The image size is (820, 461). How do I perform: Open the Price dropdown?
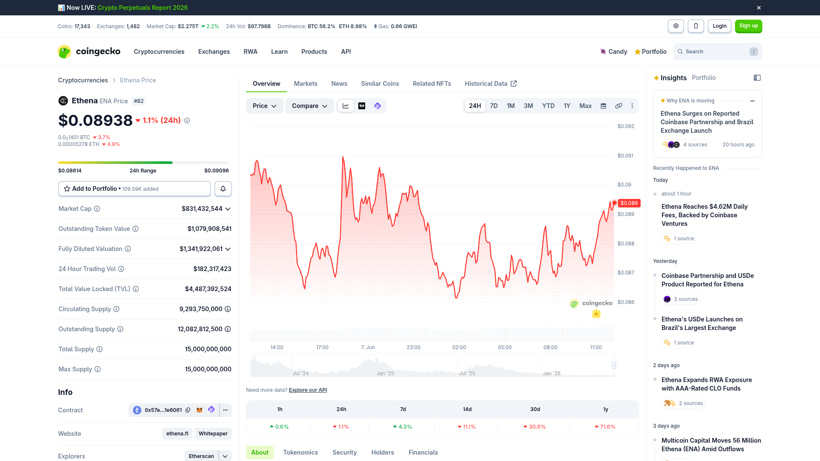point(264,106)
